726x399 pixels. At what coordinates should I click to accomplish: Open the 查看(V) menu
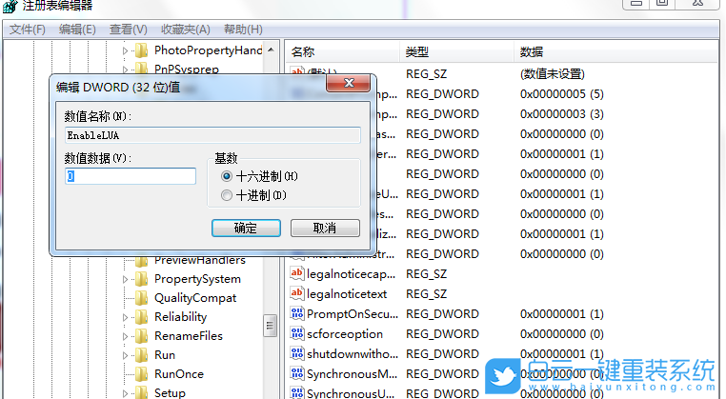(x=129, y=30)
